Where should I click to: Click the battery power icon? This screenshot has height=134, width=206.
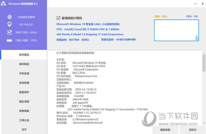(x=9, y=41)
